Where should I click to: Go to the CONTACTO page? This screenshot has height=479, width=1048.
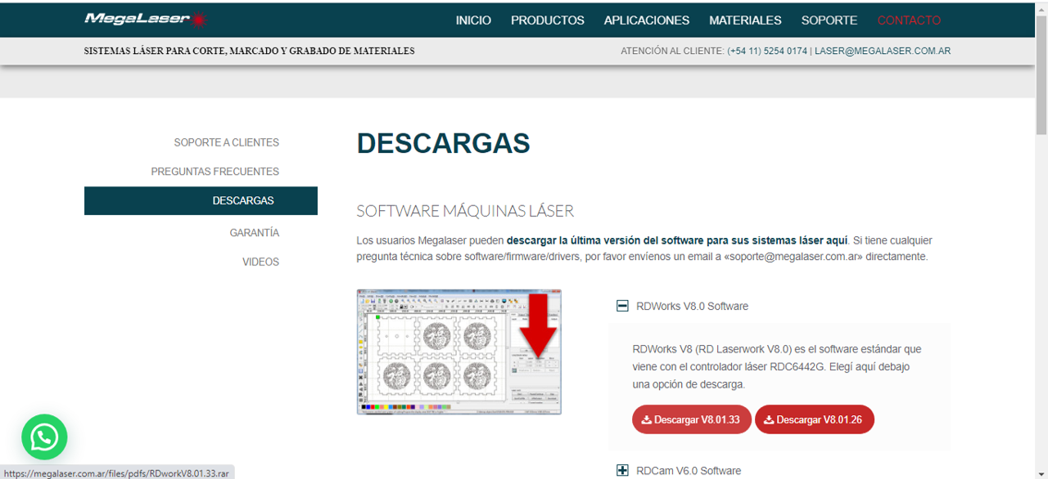[x=909, y=20]
